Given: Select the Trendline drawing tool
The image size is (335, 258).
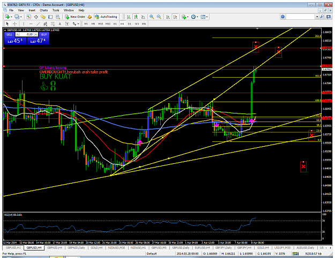Looking at the screenshot, I should [x=38, y=24].
